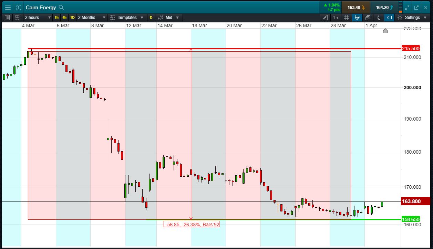Screen dimensions: 433x249
Task: Open the overlapping windows compare icon
Action: click(x=368, y=18)
